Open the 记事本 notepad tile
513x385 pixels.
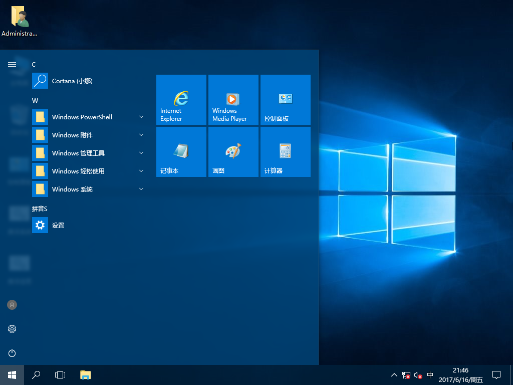(x=181, y=152)
